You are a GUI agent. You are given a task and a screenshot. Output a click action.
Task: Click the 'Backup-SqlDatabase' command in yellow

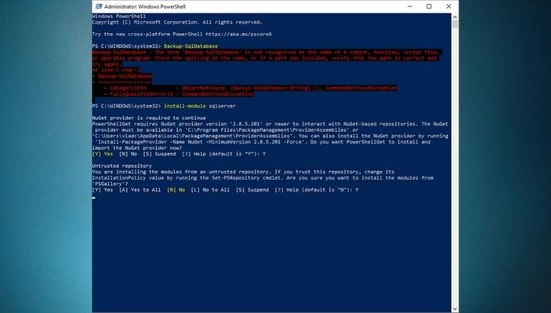[191, 46]
